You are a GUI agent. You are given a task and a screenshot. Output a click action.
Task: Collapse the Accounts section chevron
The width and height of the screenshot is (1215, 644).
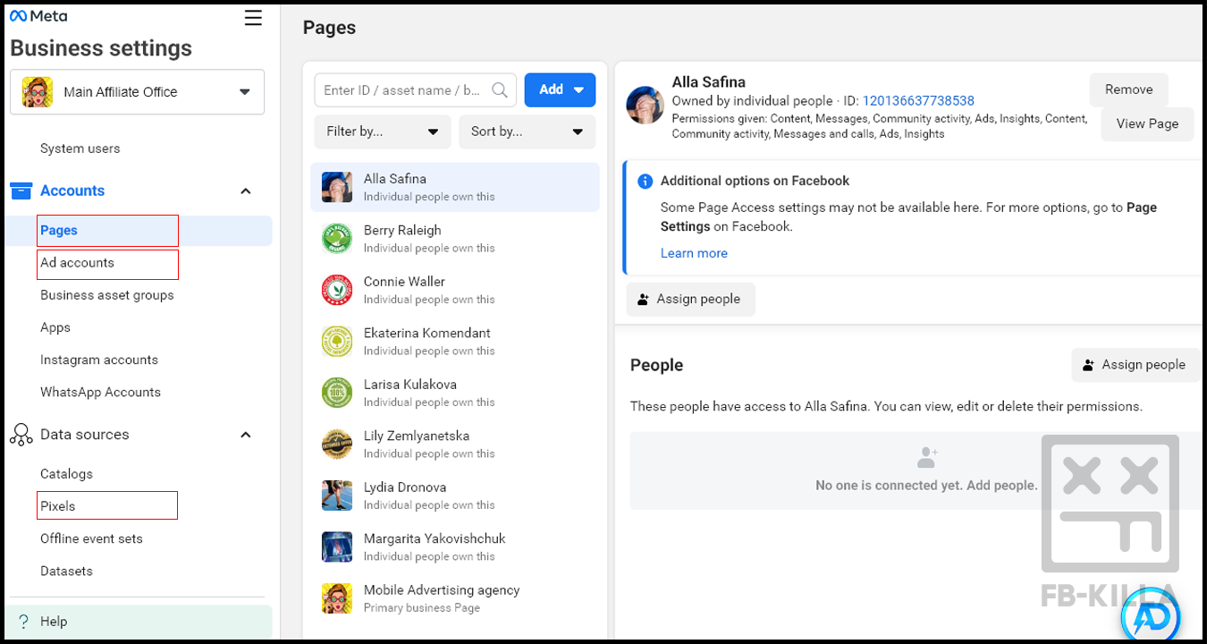[x=246, y=191]
